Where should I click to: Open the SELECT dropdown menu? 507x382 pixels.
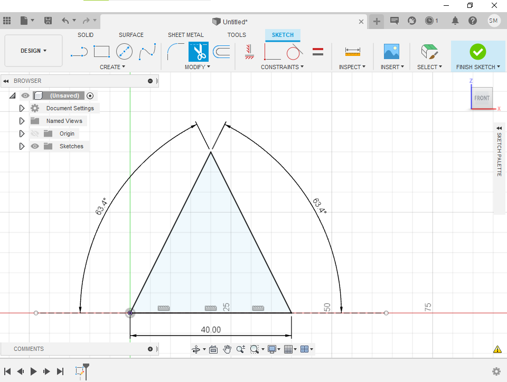tap(429, 67)
